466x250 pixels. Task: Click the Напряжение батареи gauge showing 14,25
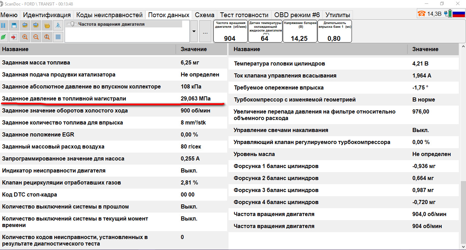[299, 31]
